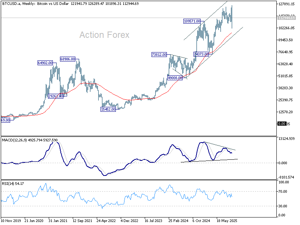Click the RSI 70.00 level label

coord(283,191)
